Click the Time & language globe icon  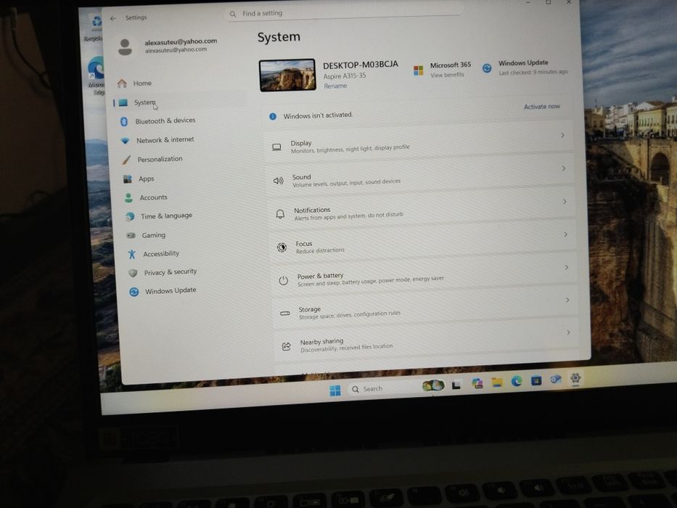130,216
